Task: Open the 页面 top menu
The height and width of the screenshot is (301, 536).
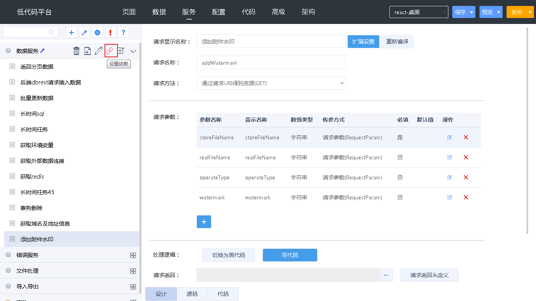Action: point(129,12)
